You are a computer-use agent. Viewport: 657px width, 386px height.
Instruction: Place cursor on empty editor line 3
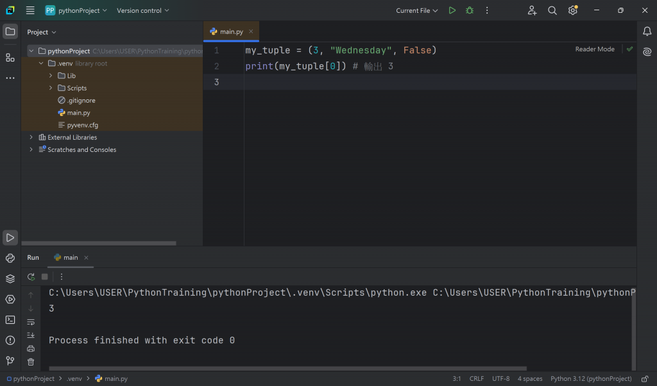[x=440, y=82]
